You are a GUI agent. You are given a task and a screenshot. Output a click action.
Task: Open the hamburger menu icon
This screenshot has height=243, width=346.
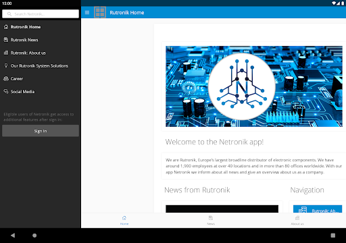tap(87, 13)
